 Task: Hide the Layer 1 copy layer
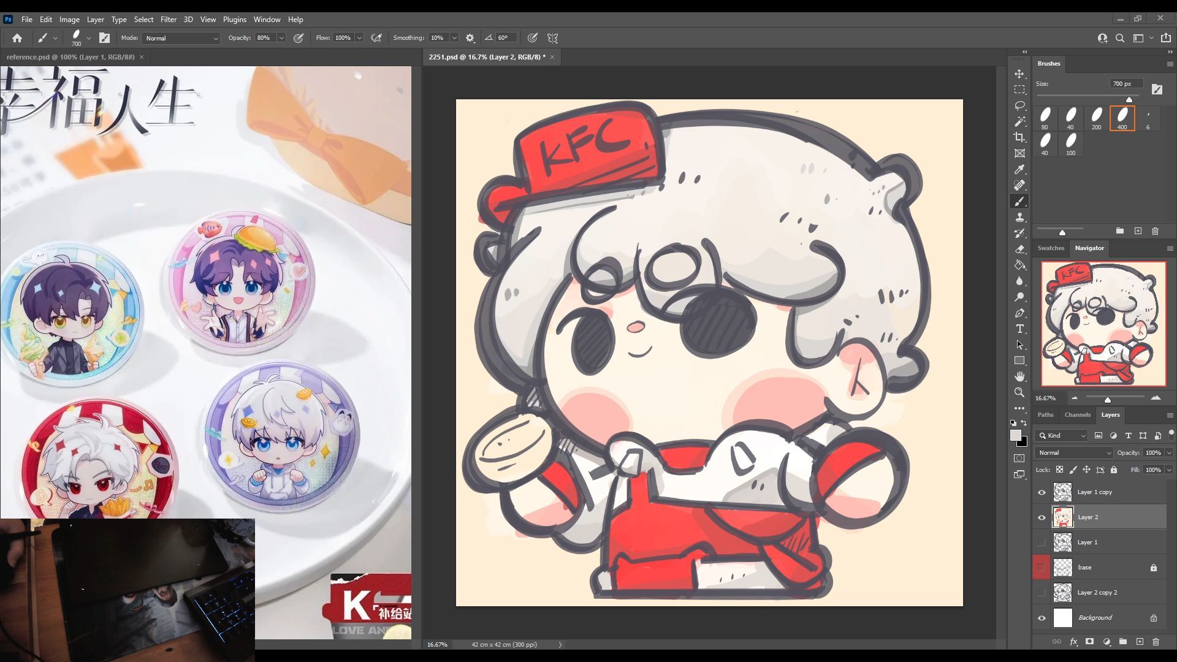point(1042,492)
